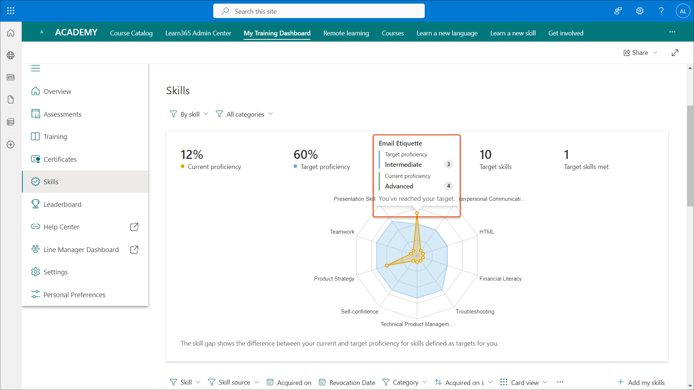Collapse the sidebar with the hamburger icon
This screenshot has height=390, width=694.
(x=35, y=68)
